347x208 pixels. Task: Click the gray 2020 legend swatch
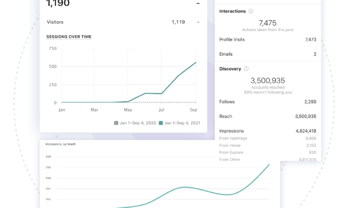pos(116,123)
